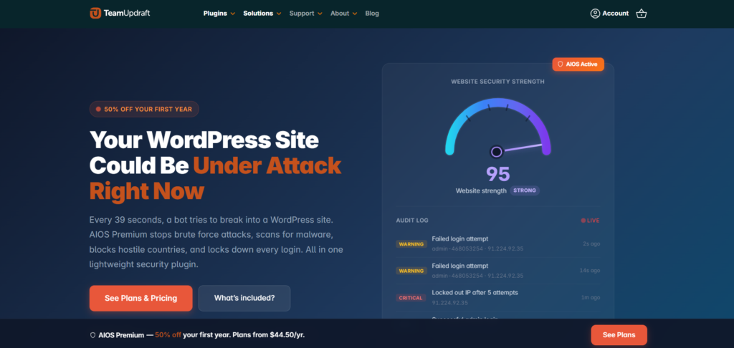This screenshot has height=348, width=734.
Task: Open the shopping basket icon
Action: [x=642, y=14]
